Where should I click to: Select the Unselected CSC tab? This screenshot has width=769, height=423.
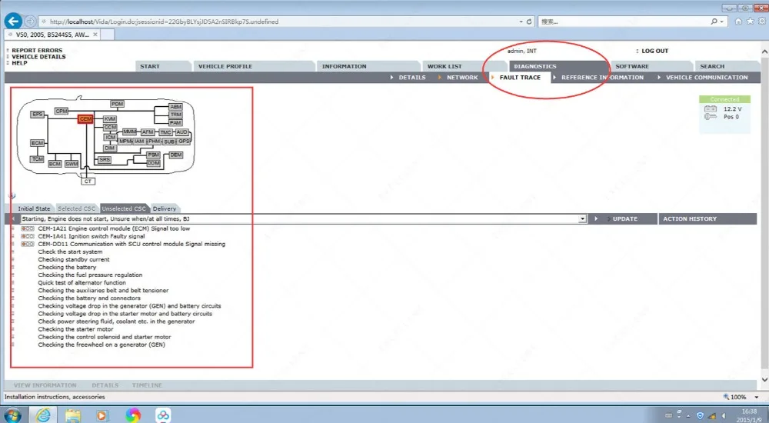point(124,208)
